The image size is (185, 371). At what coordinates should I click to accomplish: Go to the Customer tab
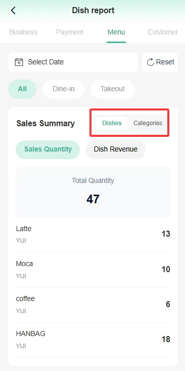(163, 32)
